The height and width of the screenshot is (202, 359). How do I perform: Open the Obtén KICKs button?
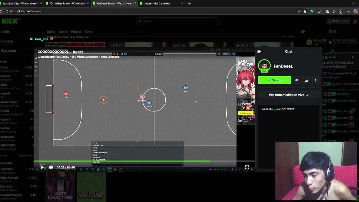(x=338, y=21)
